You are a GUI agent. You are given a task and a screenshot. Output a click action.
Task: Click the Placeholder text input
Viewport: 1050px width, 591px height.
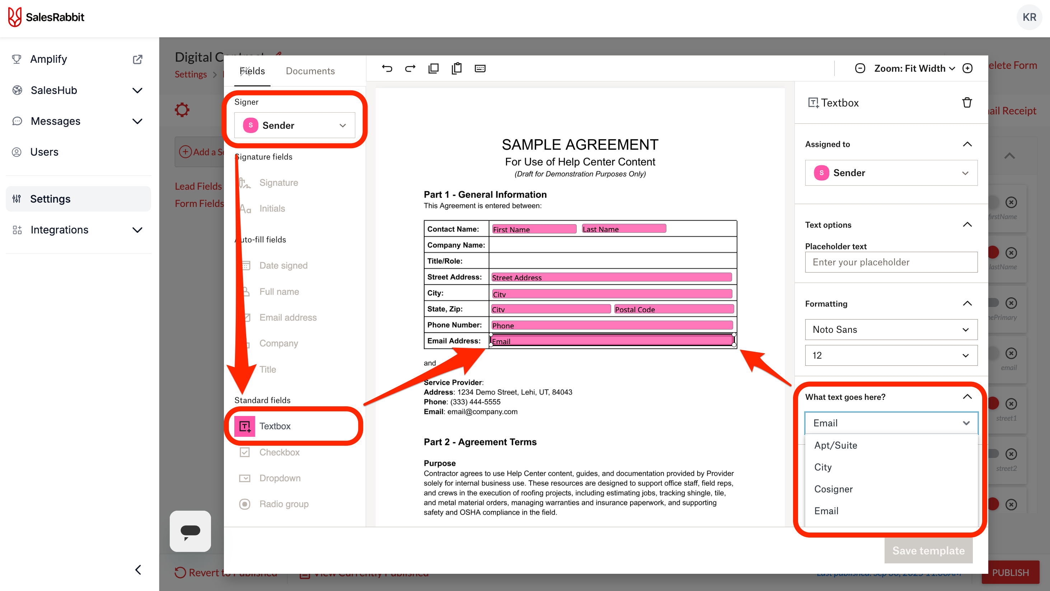tap(891, 262)
